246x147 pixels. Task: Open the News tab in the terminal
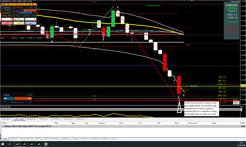[39, 139]
